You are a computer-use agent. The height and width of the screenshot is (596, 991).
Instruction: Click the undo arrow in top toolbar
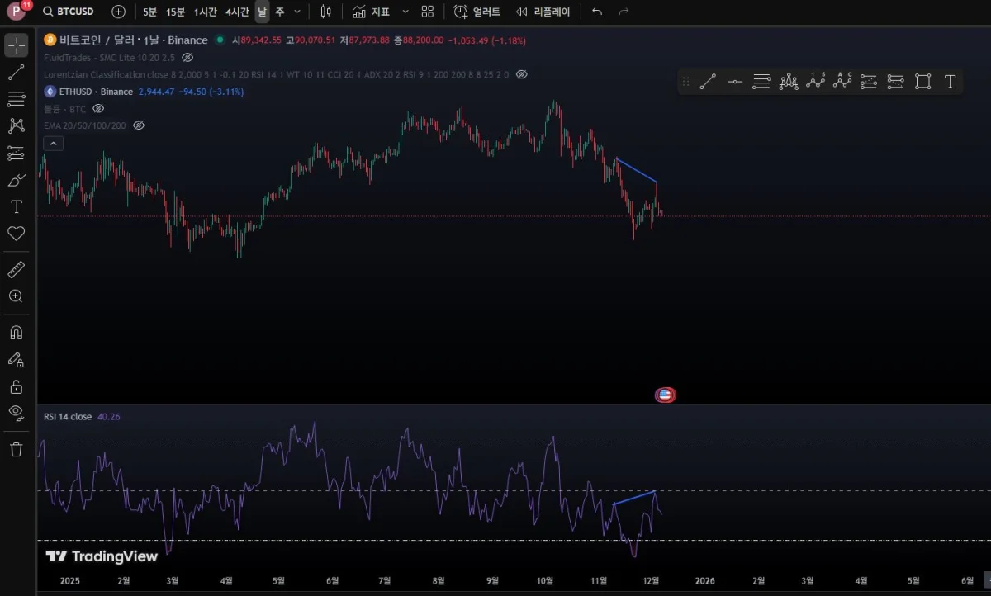(x=597, y=12)
